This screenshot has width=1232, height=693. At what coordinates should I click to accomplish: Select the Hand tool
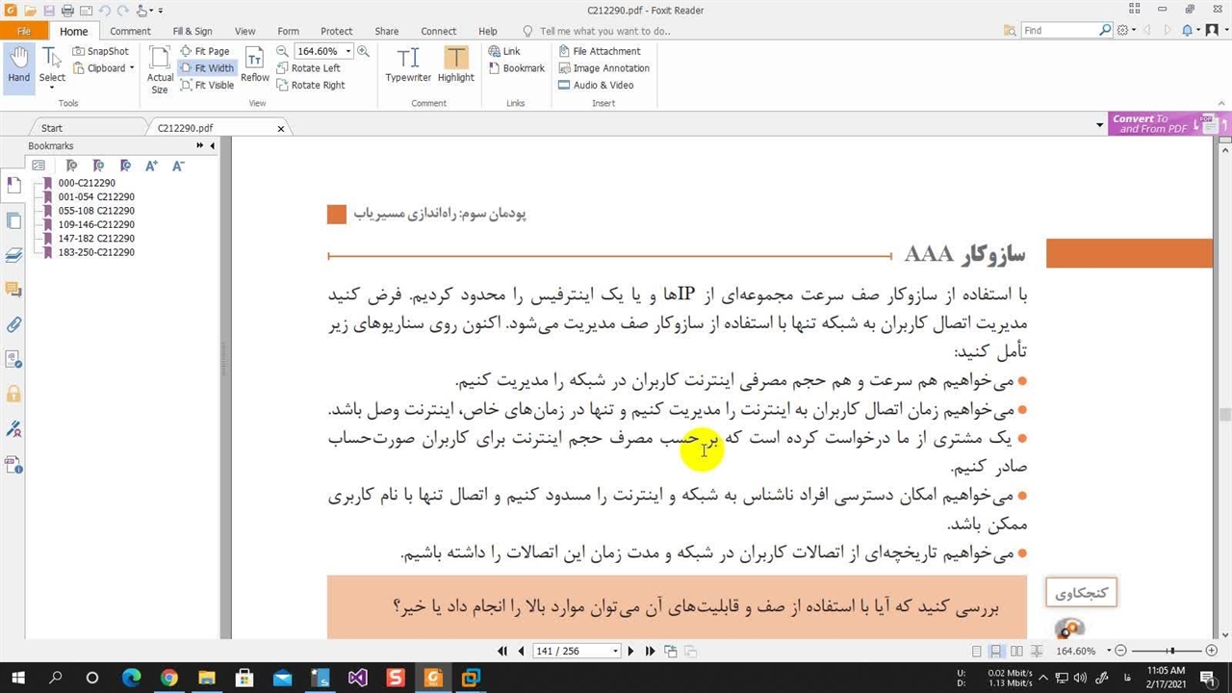(x=18, y=65)
